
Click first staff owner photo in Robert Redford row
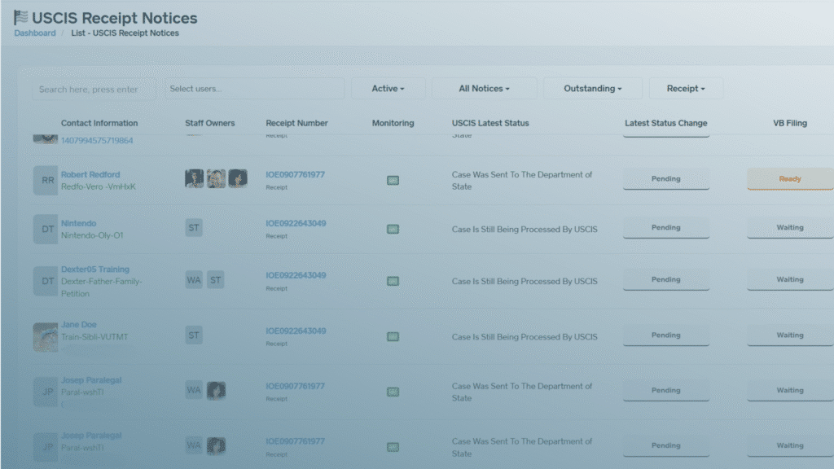click(195, 179)
